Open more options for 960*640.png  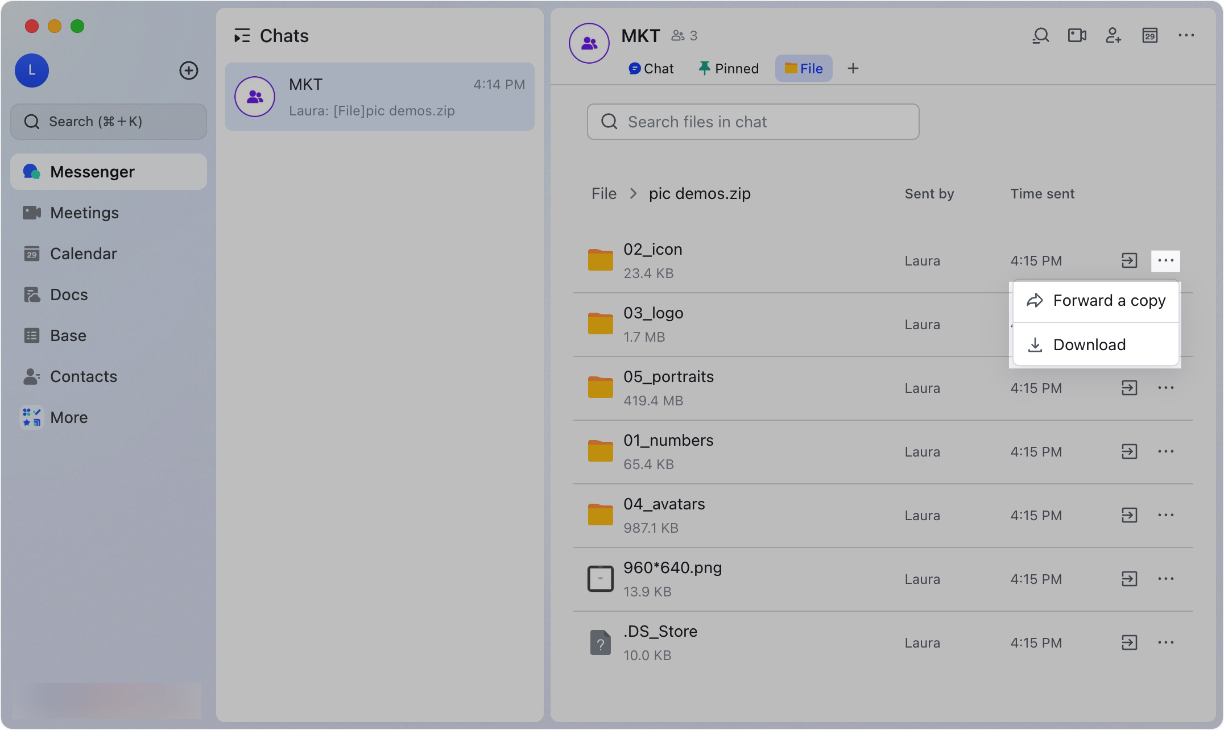(x=1166, y=579)
